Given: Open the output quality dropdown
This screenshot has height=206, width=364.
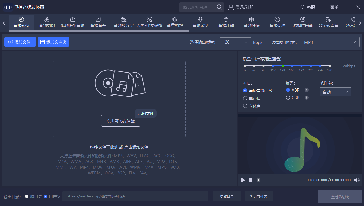Looking at the screenshot, I should pos(235,42).
